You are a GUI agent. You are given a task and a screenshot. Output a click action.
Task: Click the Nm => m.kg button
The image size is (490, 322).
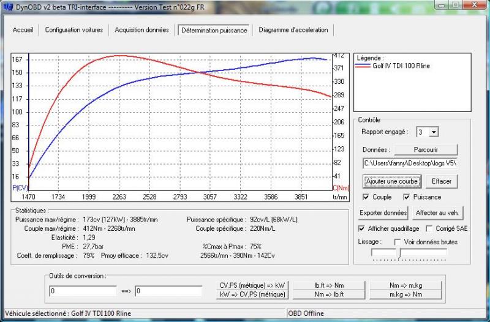405,285
